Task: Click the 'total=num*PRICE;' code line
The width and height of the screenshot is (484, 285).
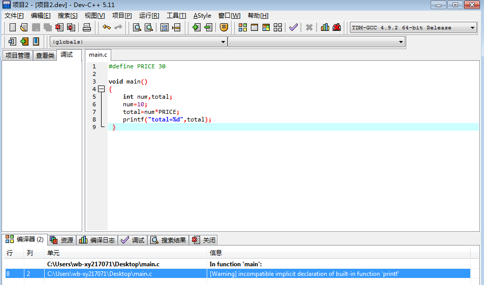Action: point(151,112)
